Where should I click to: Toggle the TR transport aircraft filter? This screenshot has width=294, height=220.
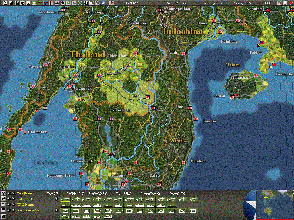click(119, 200)
